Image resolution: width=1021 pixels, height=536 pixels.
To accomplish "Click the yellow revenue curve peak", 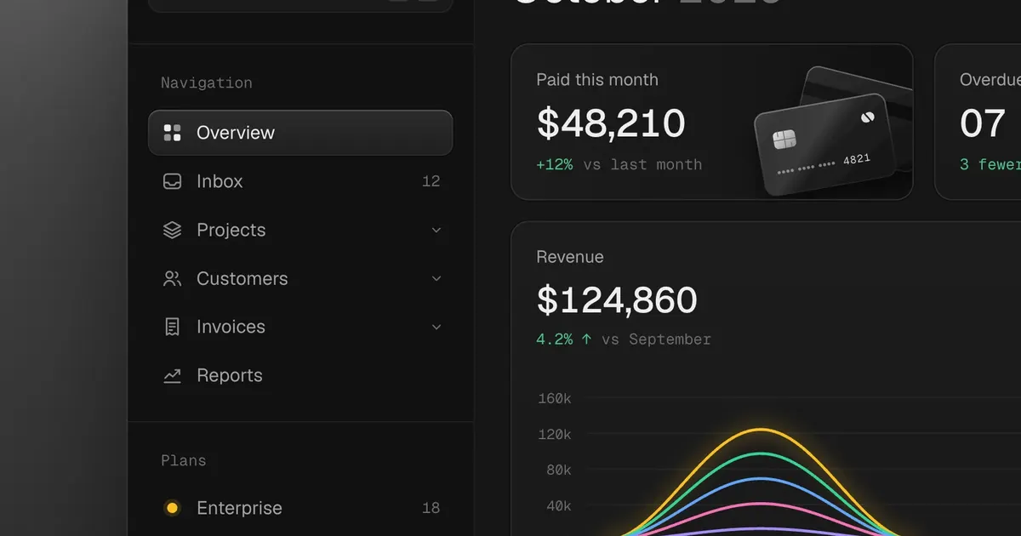I will coord(760,430).
